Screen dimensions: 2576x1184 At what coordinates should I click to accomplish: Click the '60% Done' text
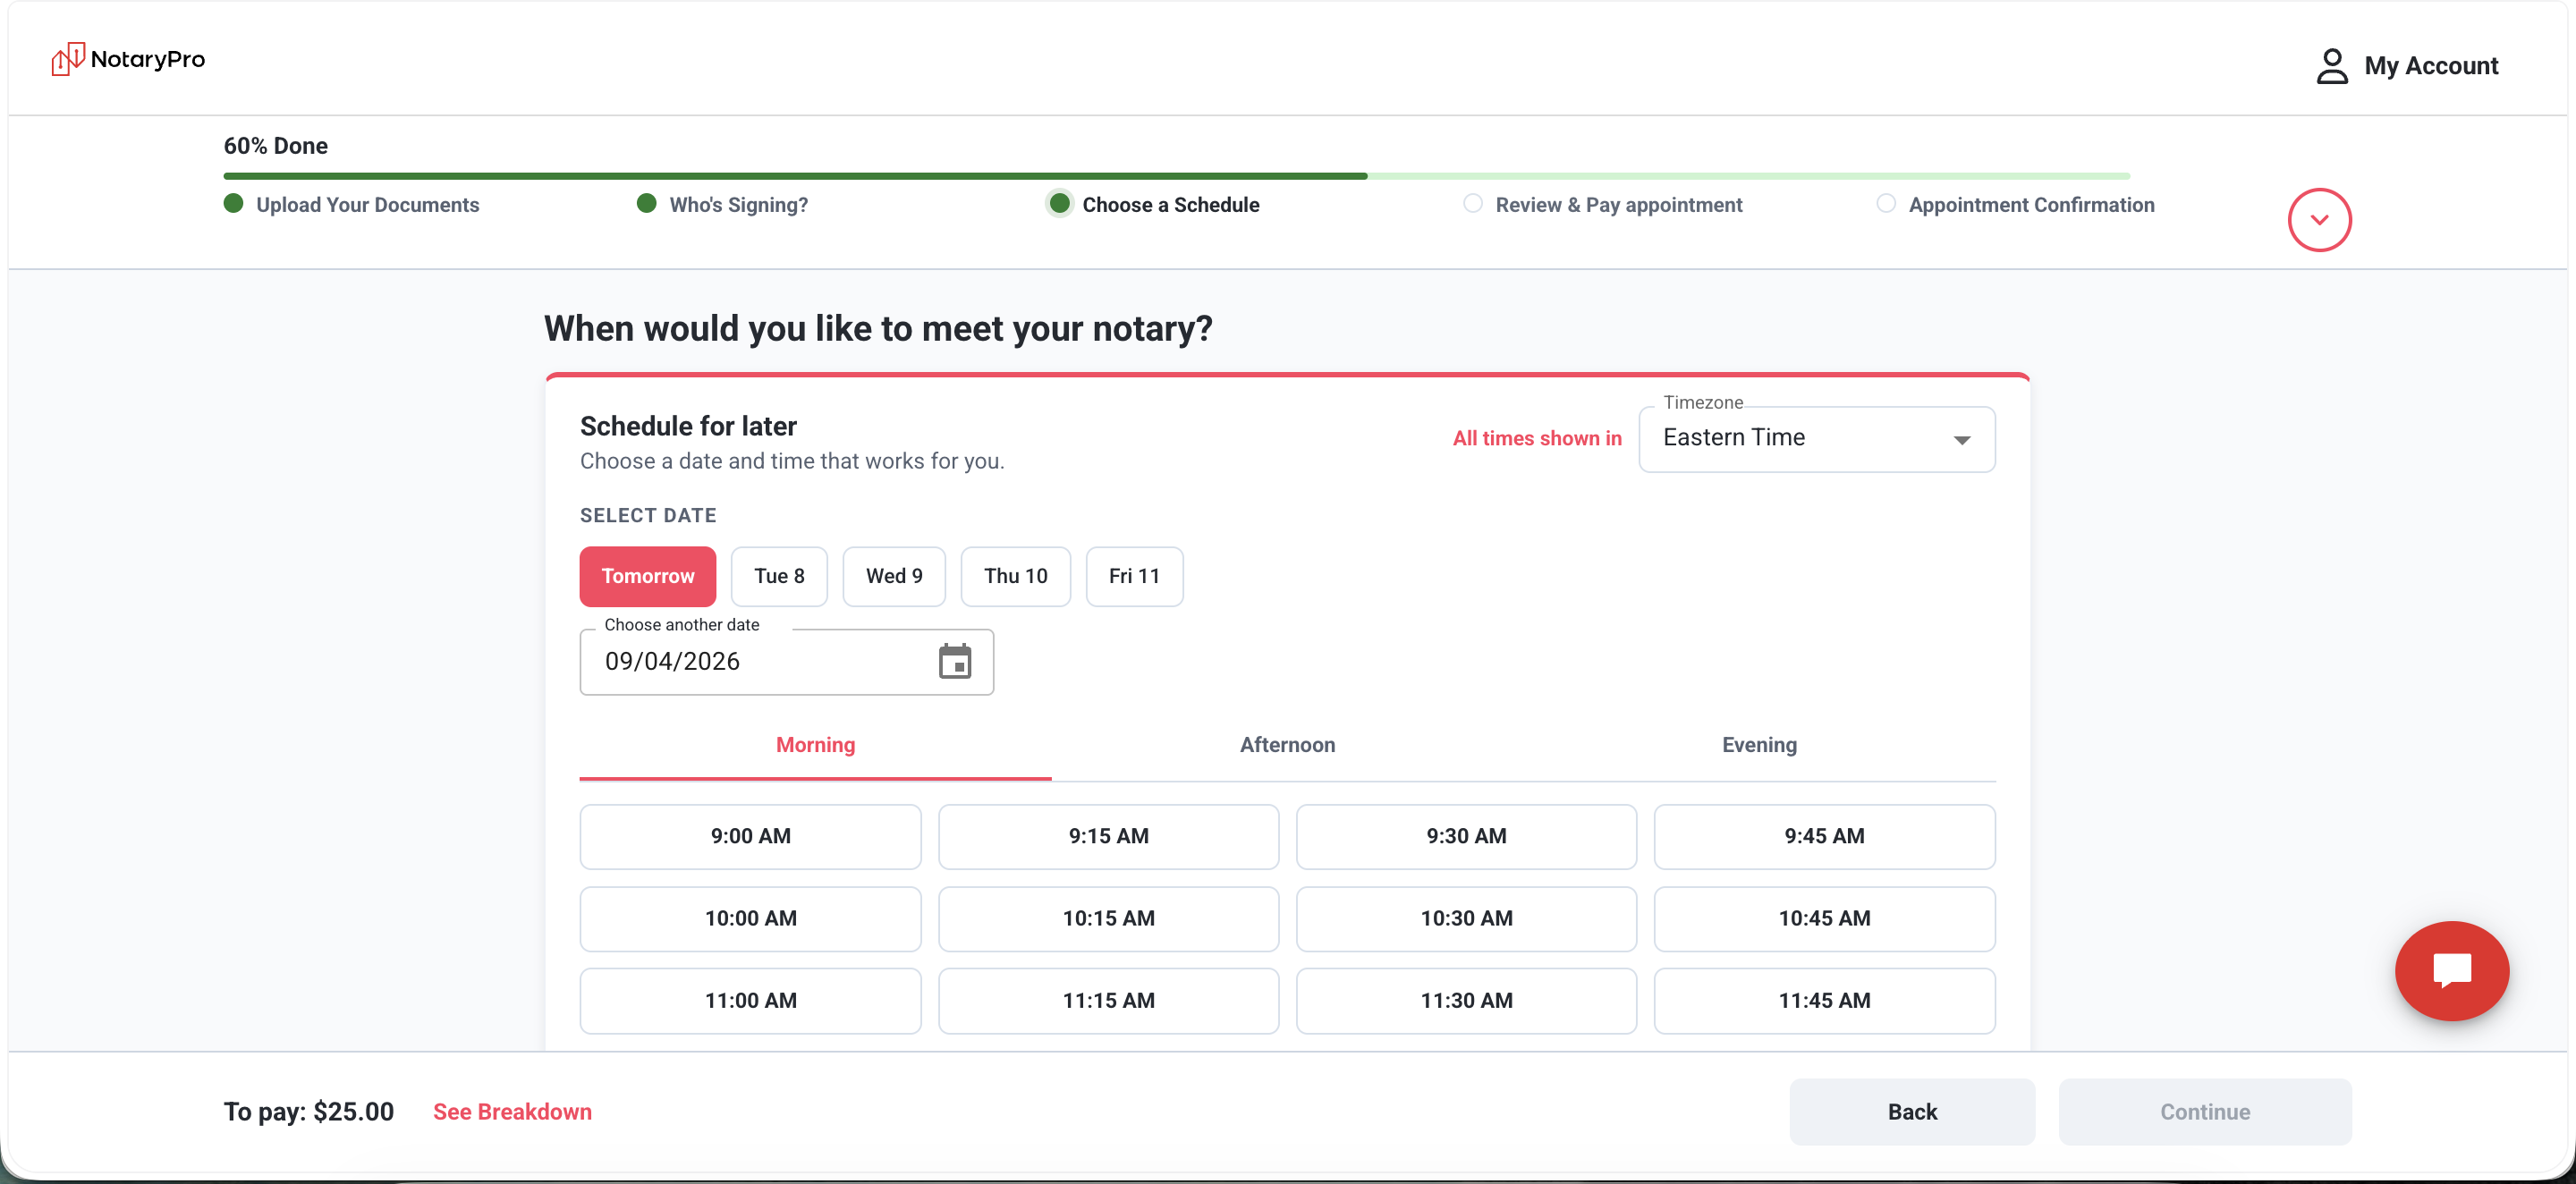point(276,146)
